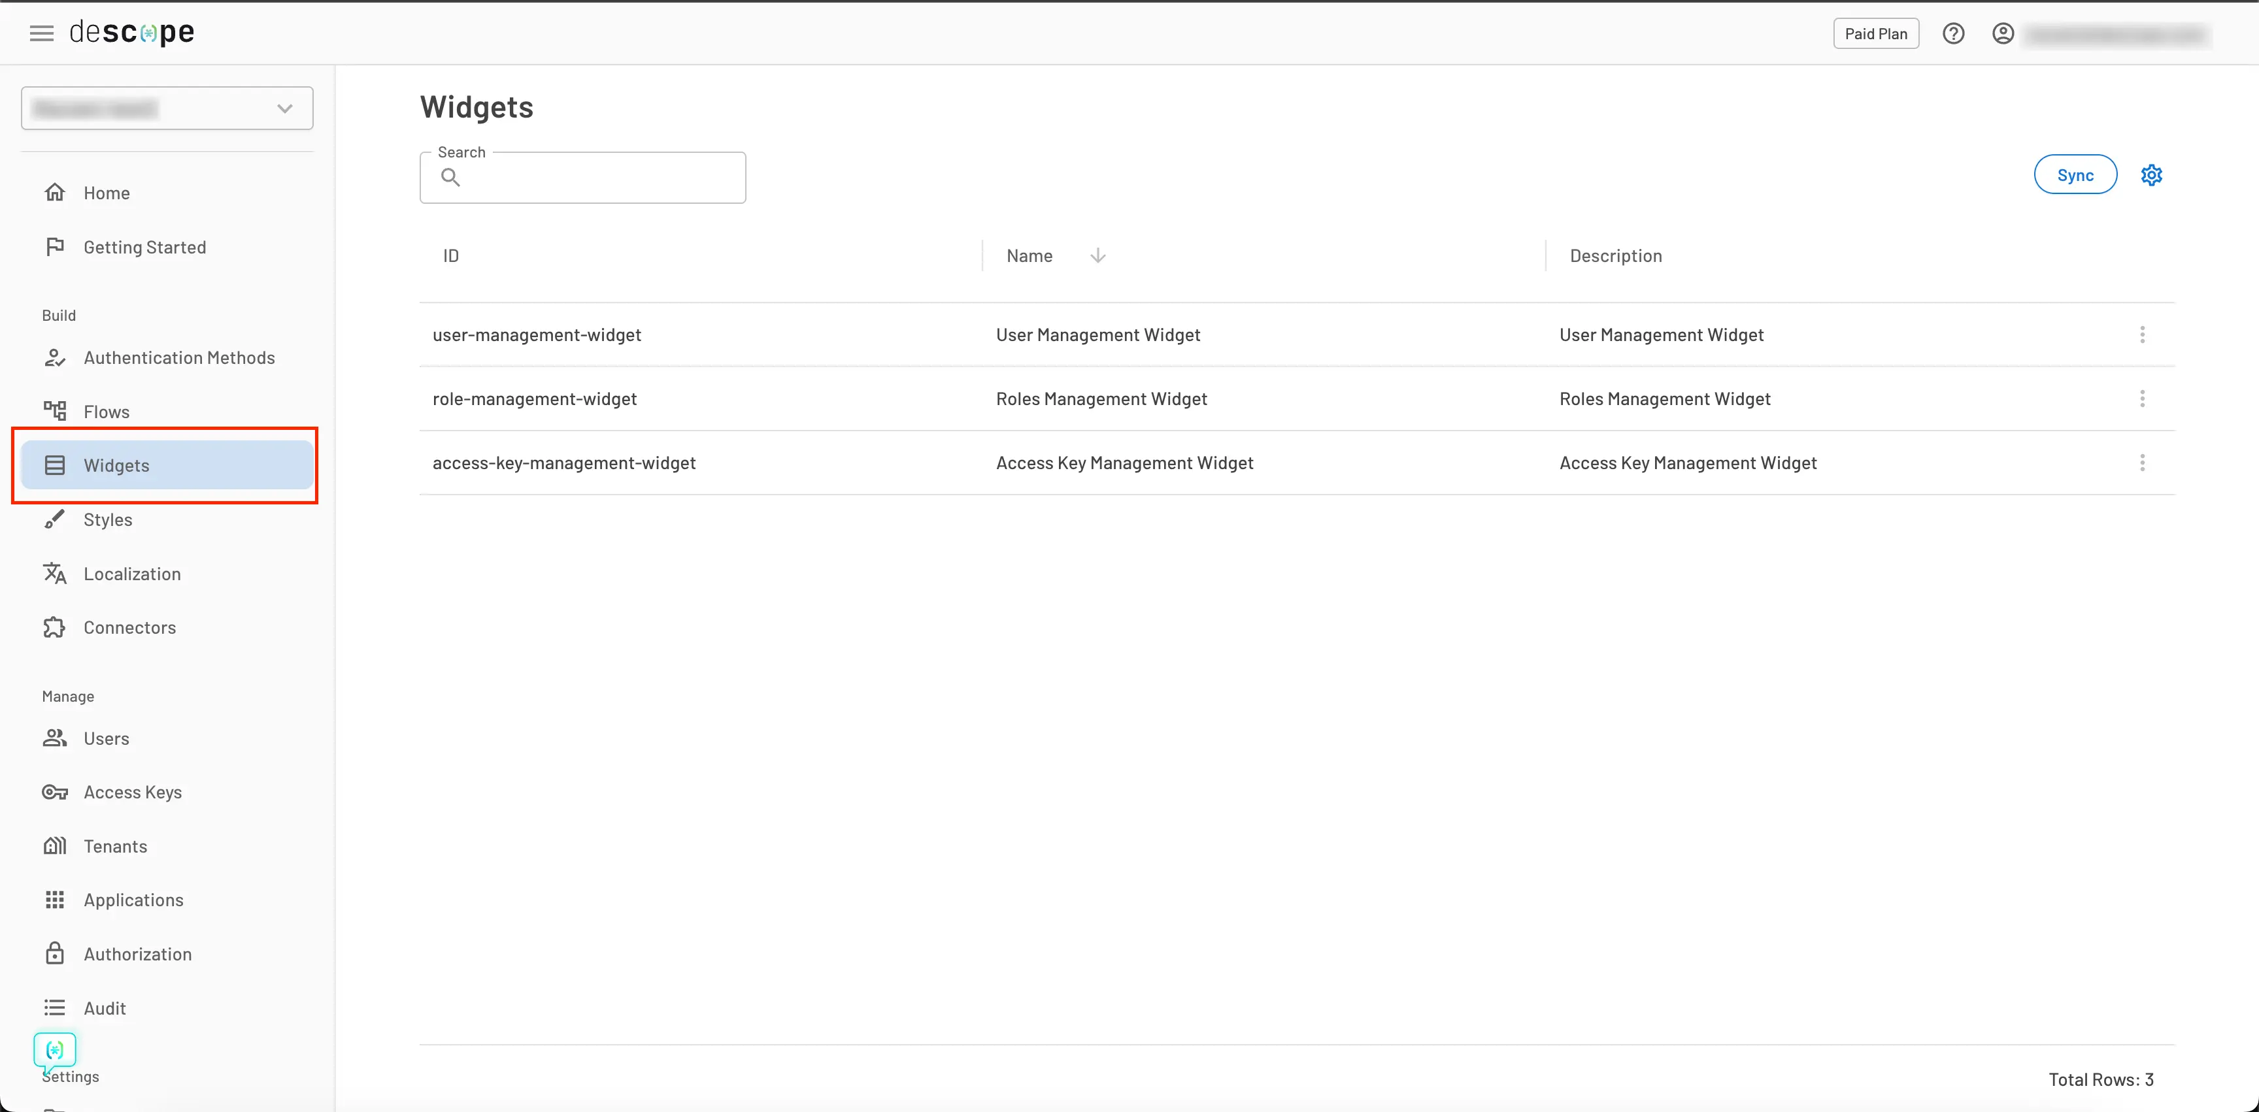
Task: Open the Styles page
Action: (108, 519)
